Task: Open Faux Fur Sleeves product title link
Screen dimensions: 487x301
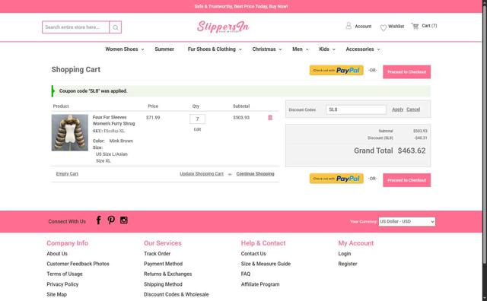Action: point(113,120)
